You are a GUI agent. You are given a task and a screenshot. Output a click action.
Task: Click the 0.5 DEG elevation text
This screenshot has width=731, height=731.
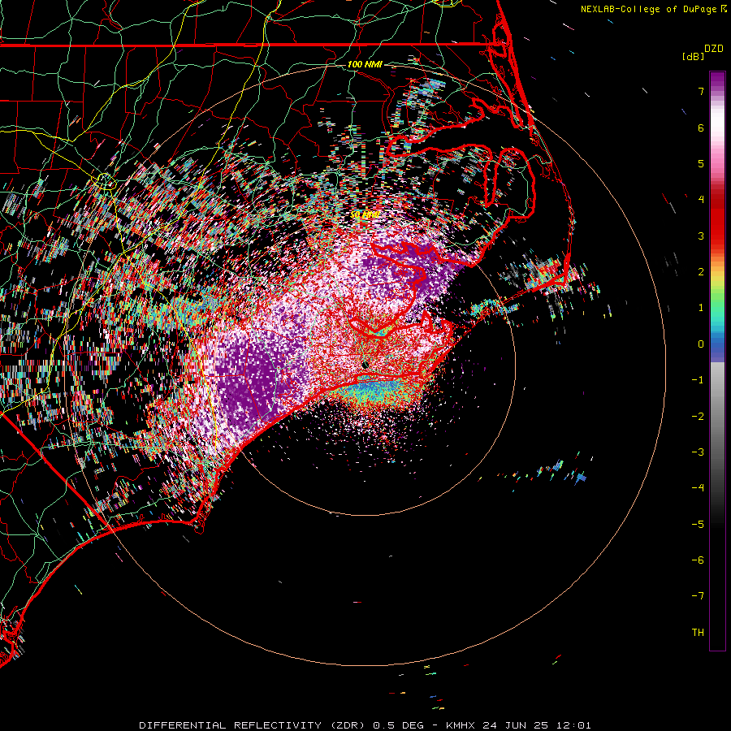pyautogui.click(x=398, y=725)
